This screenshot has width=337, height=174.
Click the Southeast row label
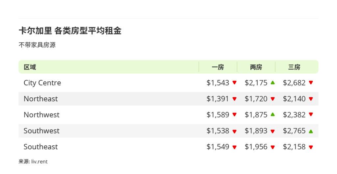(40, 147)
